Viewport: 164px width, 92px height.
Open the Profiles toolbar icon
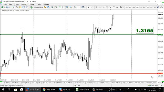coord(7,7)
